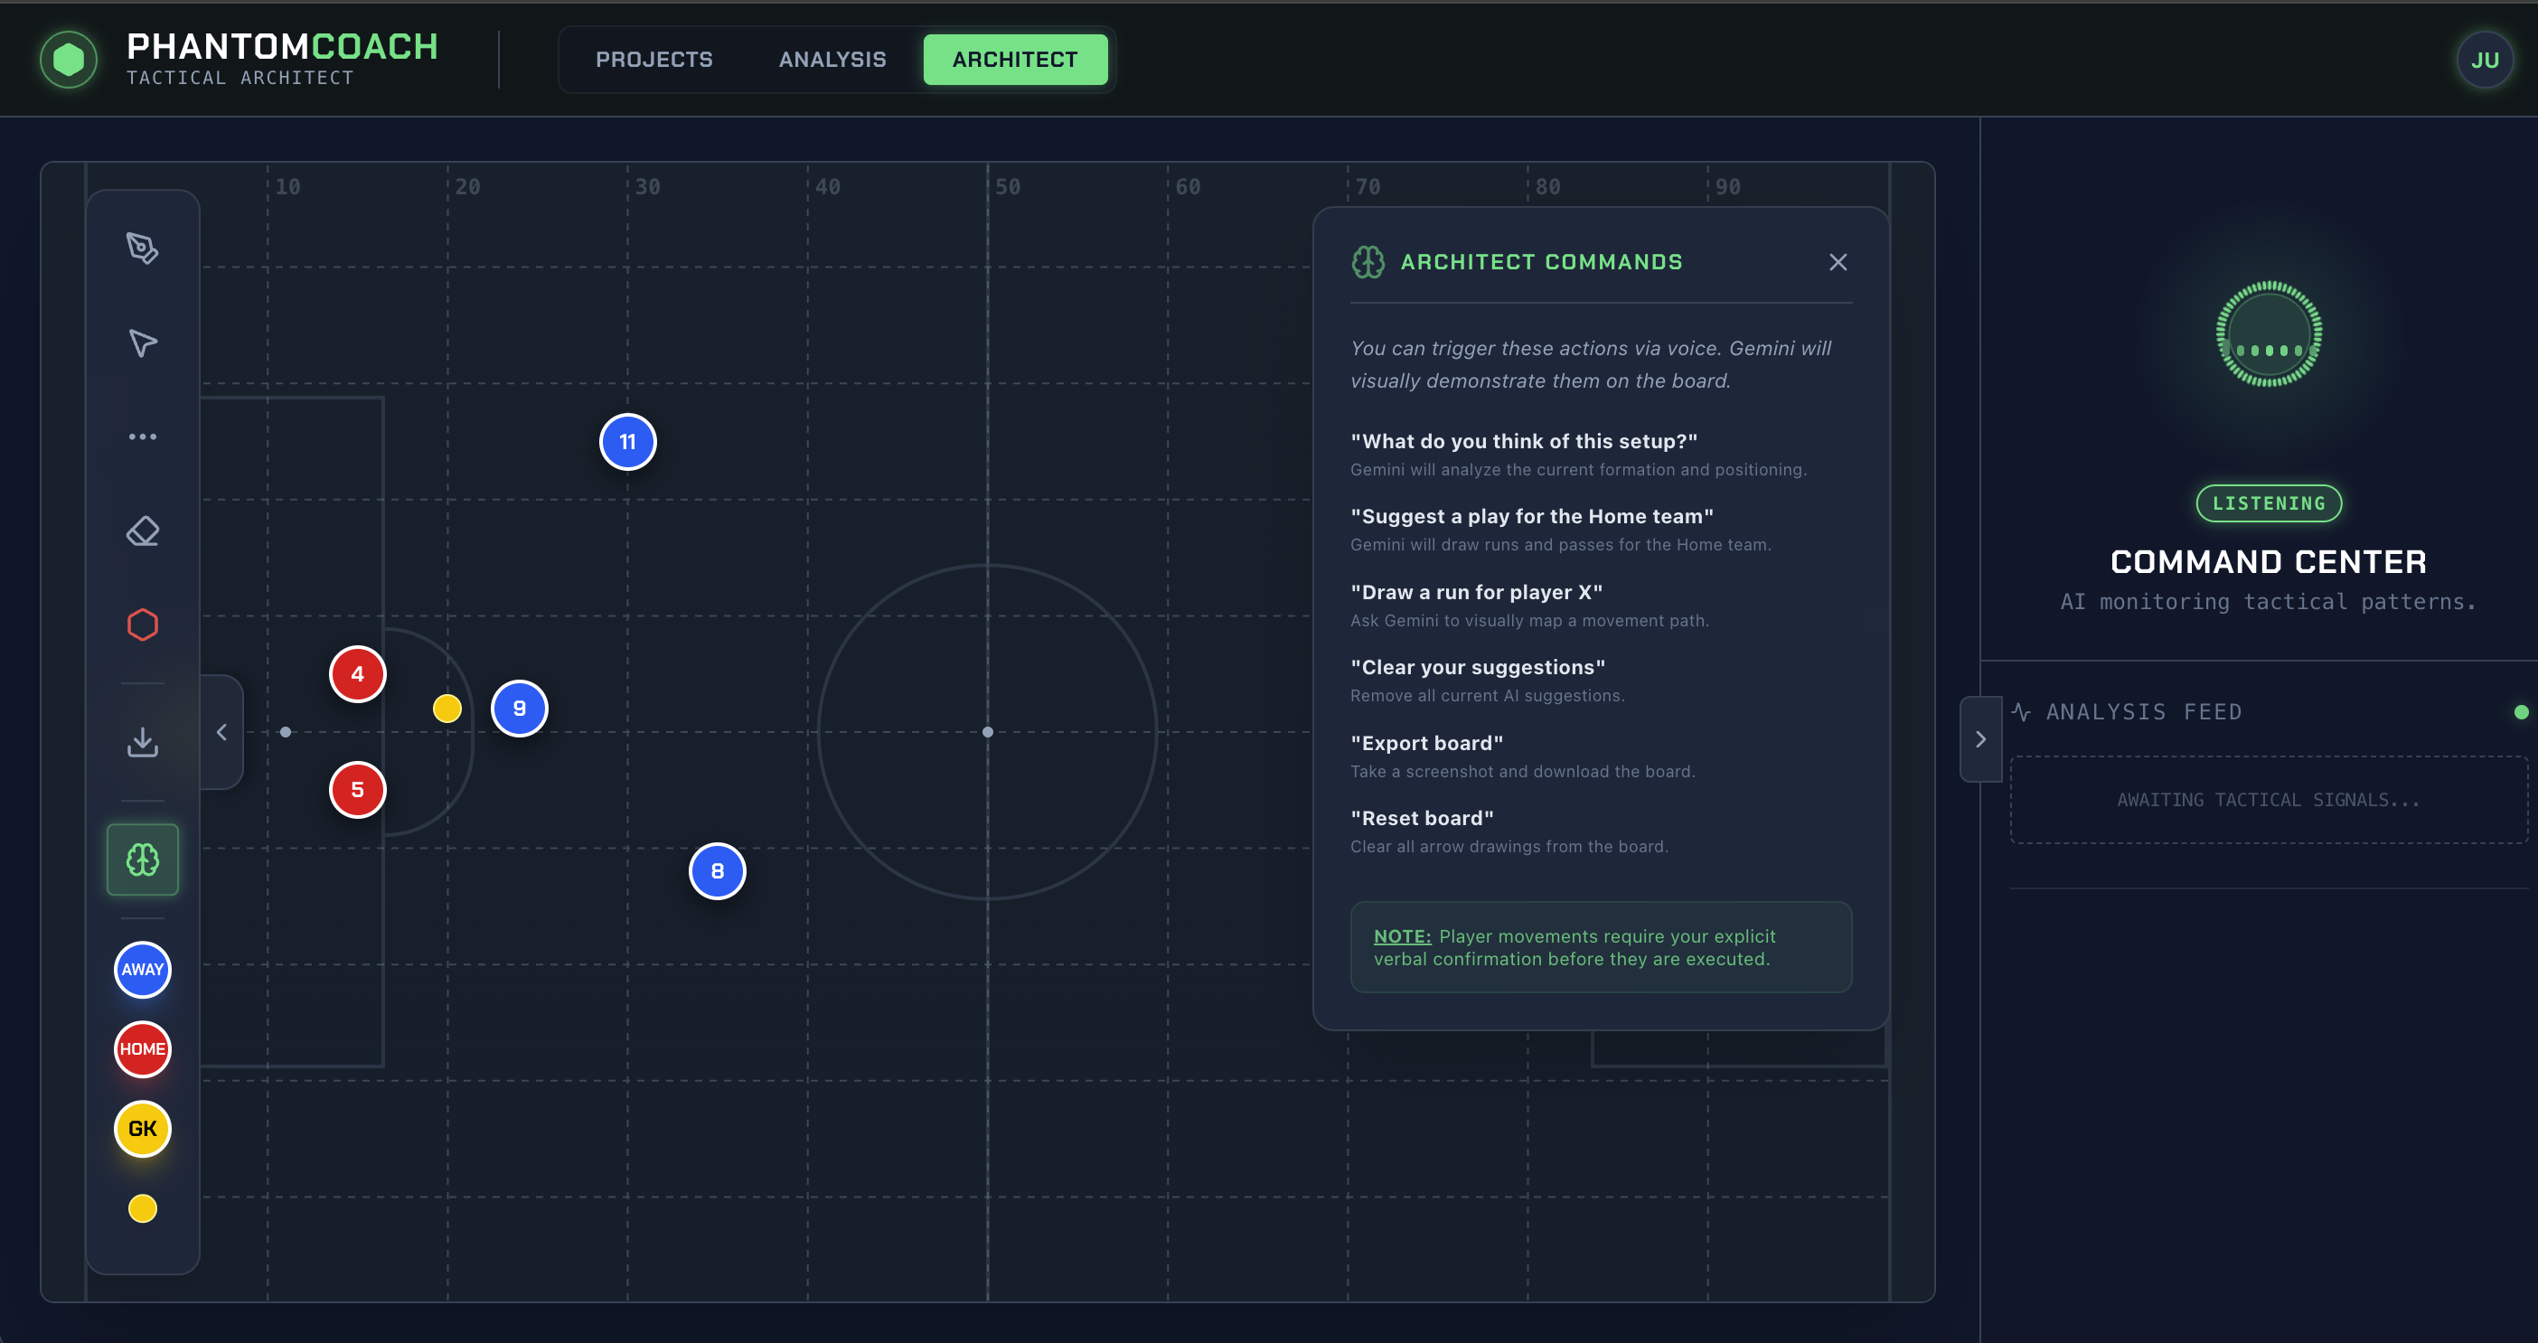
Task: Collapse right panel with chevron arrow
Action: pos(1980,739)
